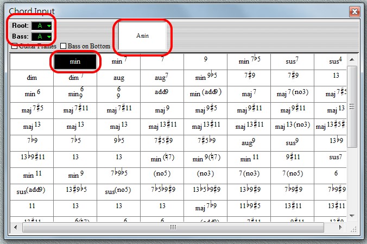The image size is (367, 244).
Task: Select the maj 9♯5 chord cell
Action: tap(206, 111)
